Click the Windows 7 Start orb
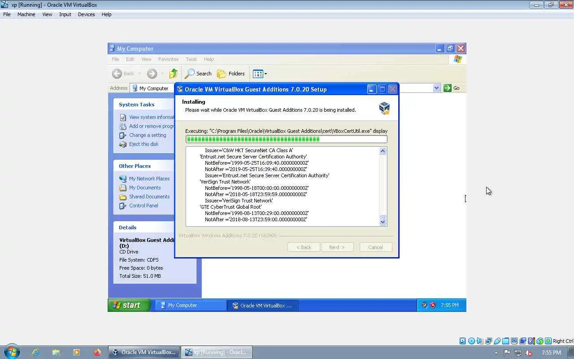The image size is (574, 359). [x=12, y=352]
